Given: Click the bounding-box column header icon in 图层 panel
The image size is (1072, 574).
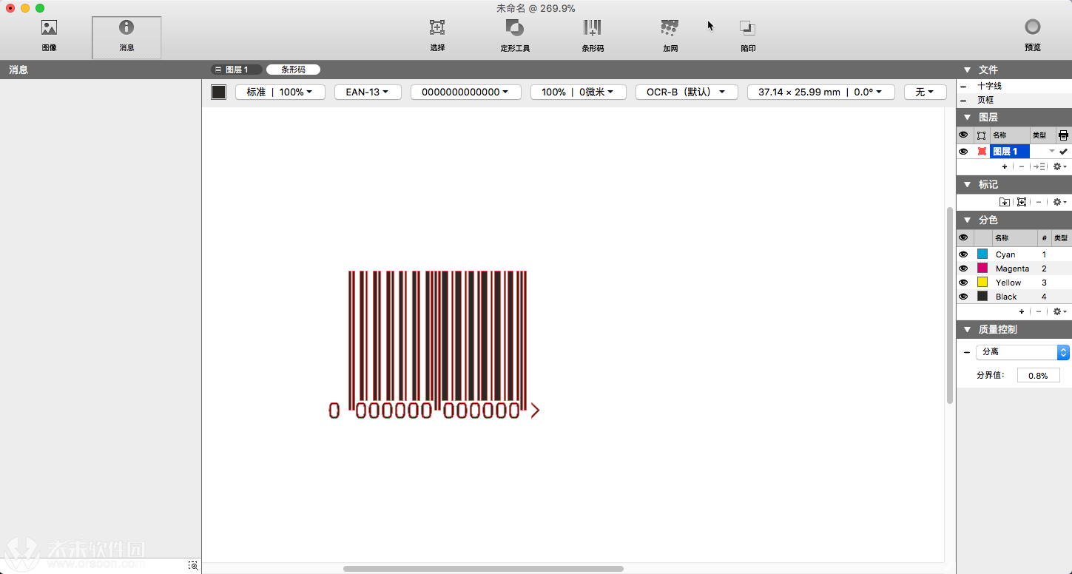Looking at the screenshot, I should [x=982, y=135].
